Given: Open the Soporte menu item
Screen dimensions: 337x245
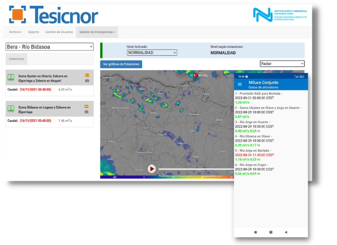Looking at the screenshot, I should coord(34,32).
